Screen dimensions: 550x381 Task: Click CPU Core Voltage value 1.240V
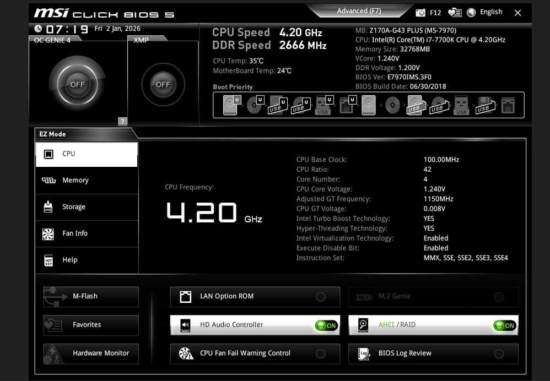(434, 189)
